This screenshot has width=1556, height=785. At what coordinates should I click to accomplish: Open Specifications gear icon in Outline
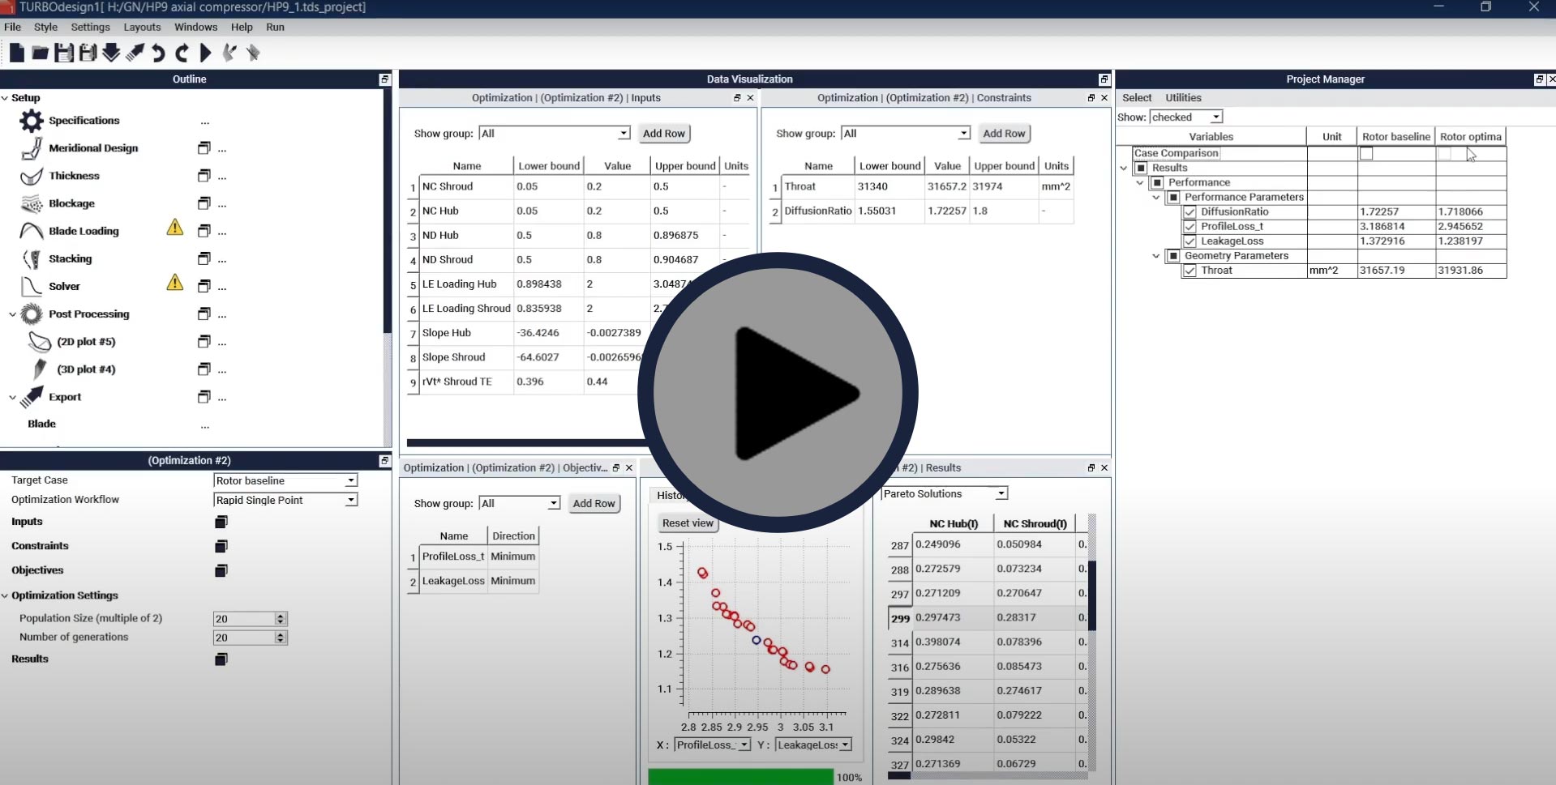click(x=32, y=121)
